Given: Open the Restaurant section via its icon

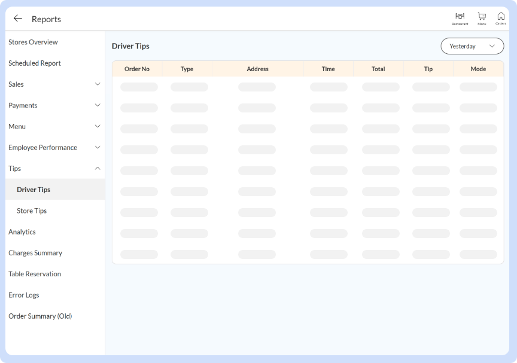Looking at the screenshot, I should [x=460, y=19].
